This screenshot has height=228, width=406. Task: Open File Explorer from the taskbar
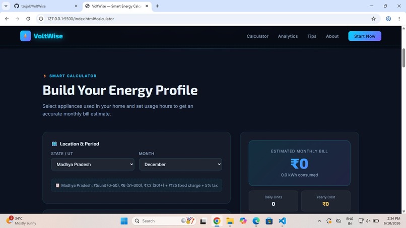(x=230, y=221)
